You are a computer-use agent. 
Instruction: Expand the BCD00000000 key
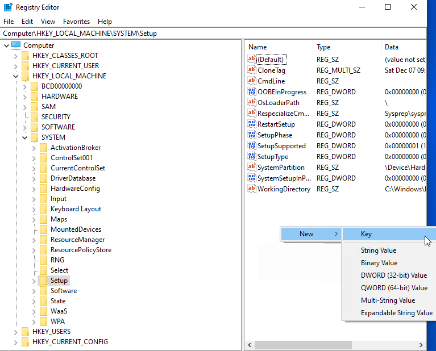point(25,86)
